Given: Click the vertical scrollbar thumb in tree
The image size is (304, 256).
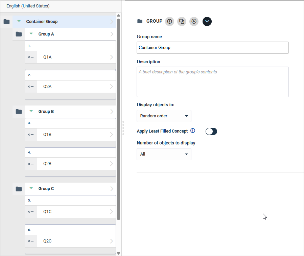Looking at the screenshot, I should (x=118, y=119).
